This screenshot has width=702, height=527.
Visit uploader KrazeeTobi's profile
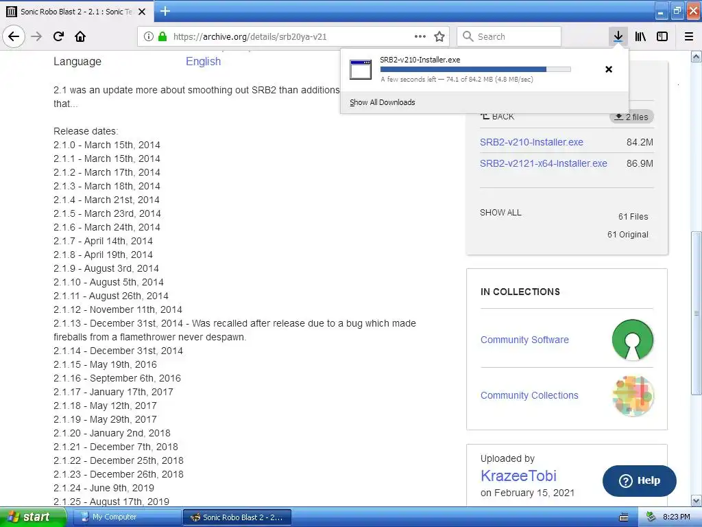click(518, 476)
